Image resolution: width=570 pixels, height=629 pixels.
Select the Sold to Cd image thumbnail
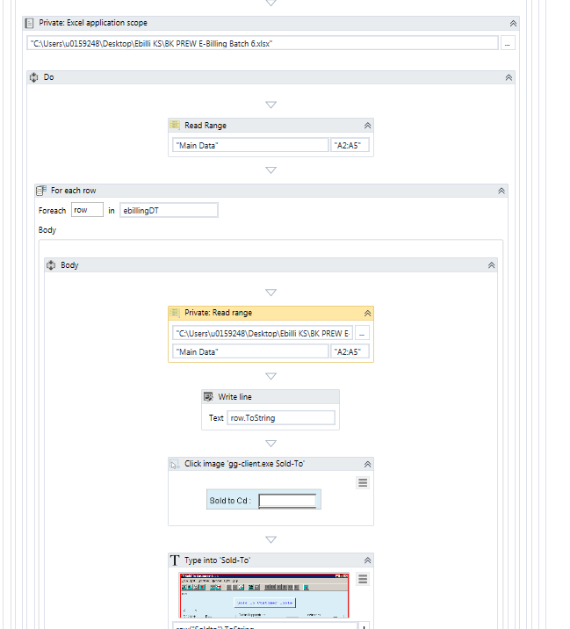(263, 500)
